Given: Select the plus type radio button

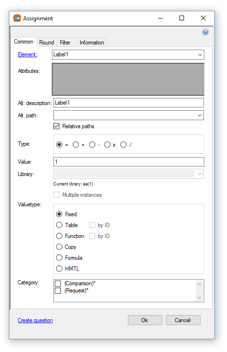Looking at the screenshot, I should pyautogui.click(x=76, y=145).
